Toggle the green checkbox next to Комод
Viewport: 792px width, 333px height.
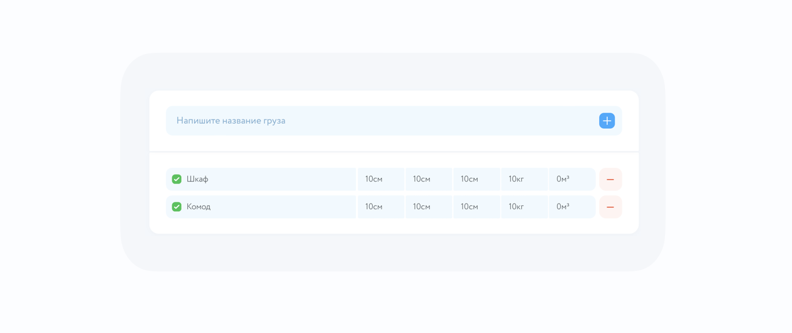coord(177,207)
